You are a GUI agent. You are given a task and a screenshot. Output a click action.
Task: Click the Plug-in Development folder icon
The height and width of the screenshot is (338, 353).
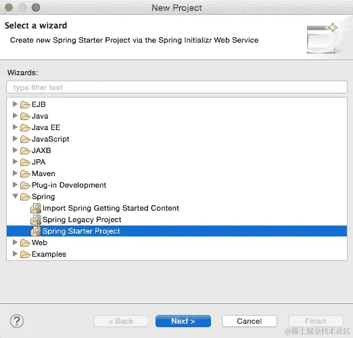25,185
